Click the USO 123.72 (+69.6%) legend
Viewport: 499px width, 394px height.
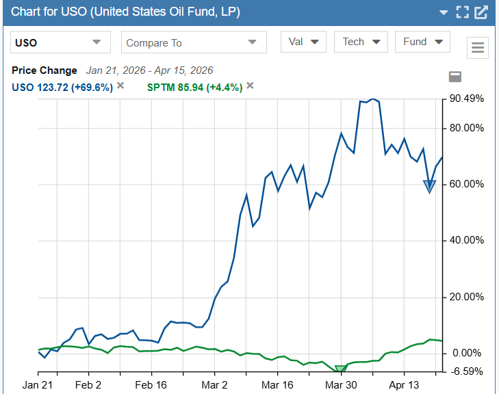click(x=62, y=87)
